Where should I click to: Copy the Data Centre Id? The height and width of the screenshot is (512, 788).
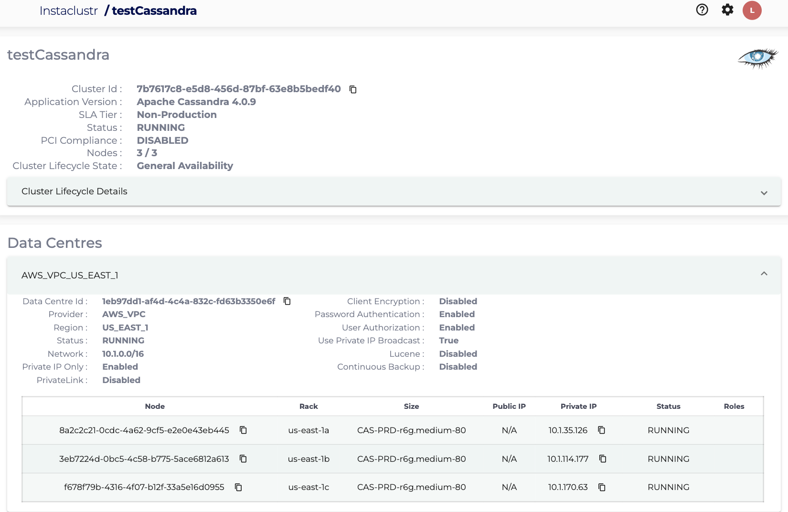tap(287, 301)
